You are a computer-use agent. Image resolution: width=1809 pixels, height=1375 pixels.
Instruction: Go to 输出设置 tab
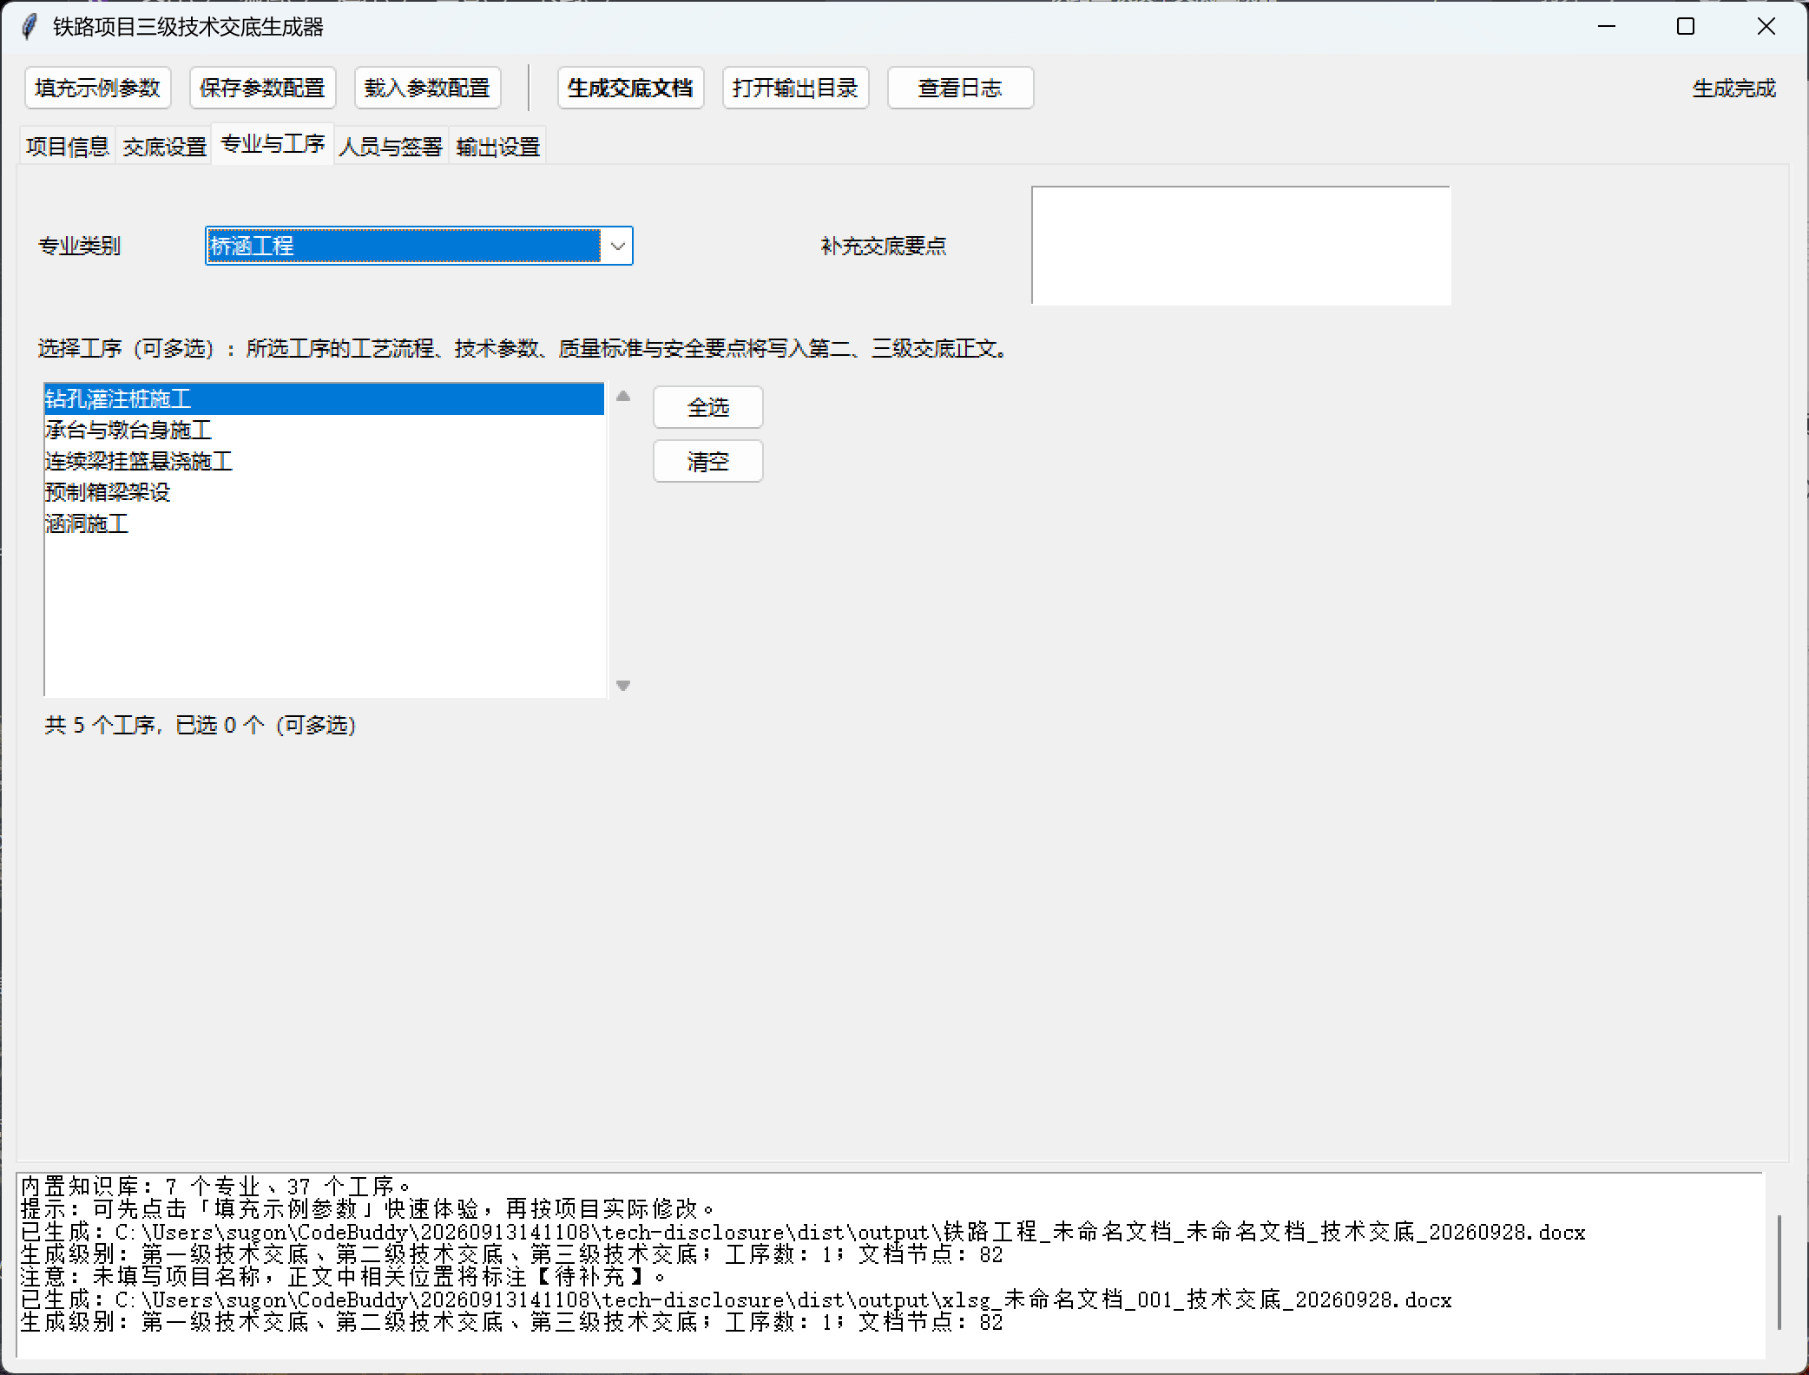498,147
